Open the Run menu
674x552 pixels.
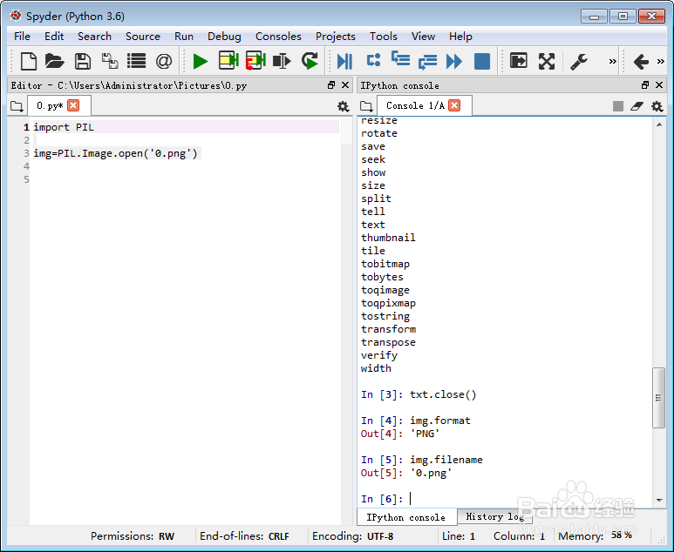point(184,37)
